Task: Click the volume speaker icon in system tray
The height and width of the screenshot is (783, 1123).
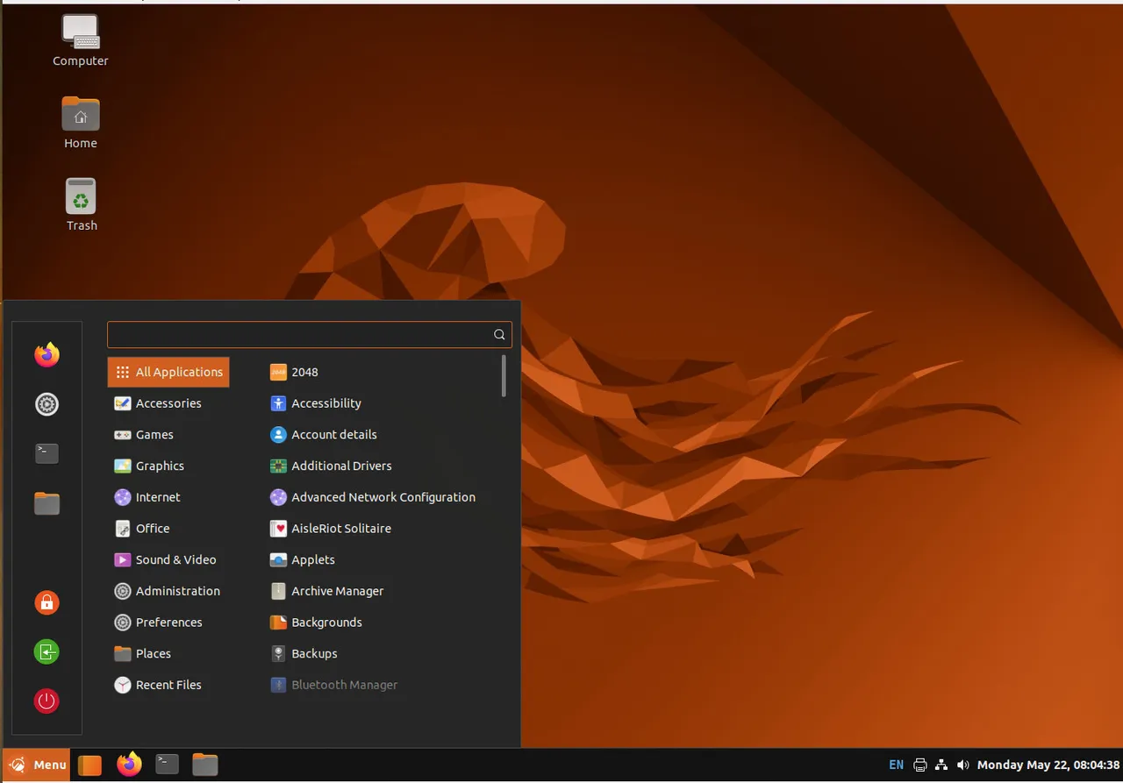Action: point(963,765)
